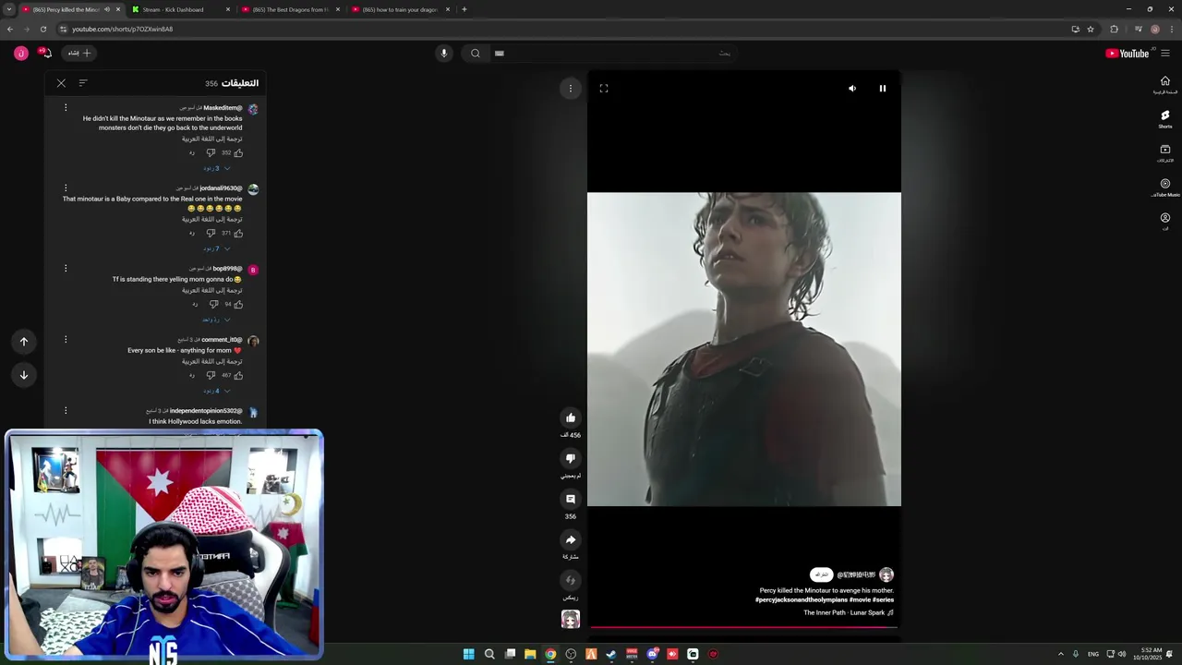Image resolution: width=1182 pixels, height=665 pixels.
Task: Open the Shorts three-dot more menu
Action: (x=571, y=89)
